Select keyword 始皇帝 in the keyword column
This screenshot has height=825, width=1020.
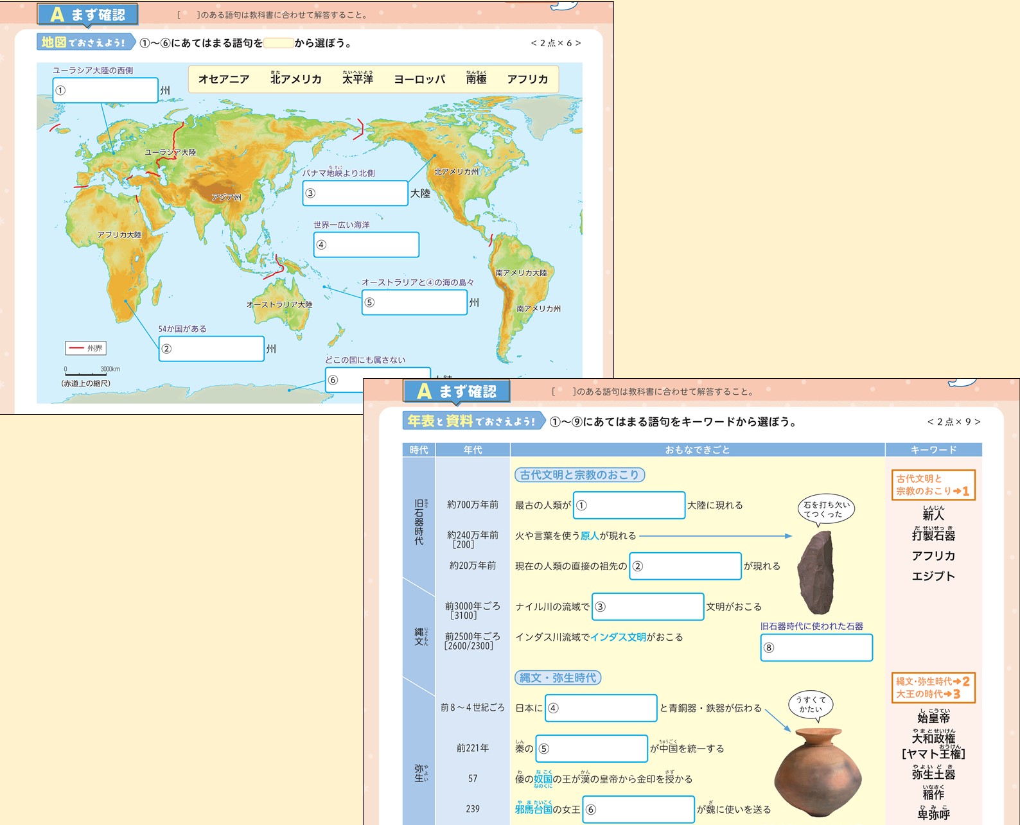pyautogui.click(x=933, y=718)
